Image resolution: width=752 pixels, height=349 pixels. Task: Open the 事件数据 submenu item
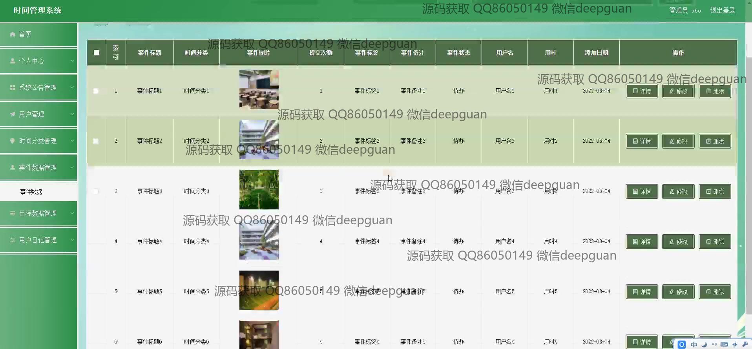[x=31, y=192]
